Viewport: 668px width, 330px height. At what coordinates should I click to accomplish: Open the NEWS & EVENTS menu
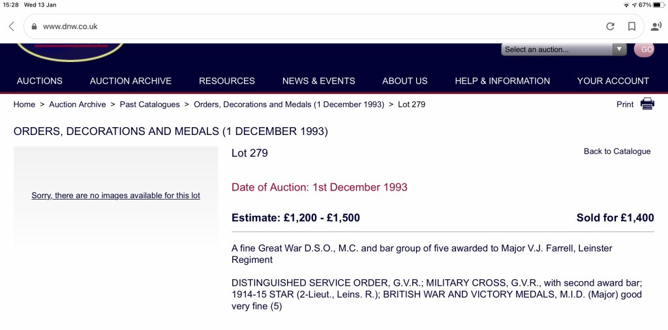coord(318,81)
